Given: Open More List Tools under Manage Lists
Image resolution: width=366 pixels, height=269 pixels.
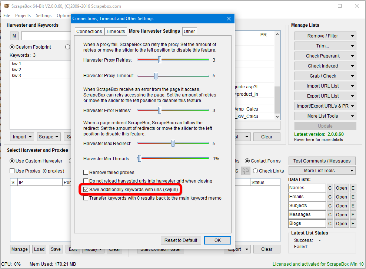Looking at the screenshot, I should [325, 116].
